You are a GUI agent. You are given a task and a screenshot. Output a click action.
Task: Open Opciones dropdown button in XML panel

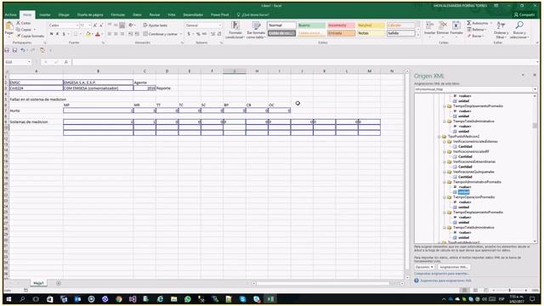click(x=424, y=267)
